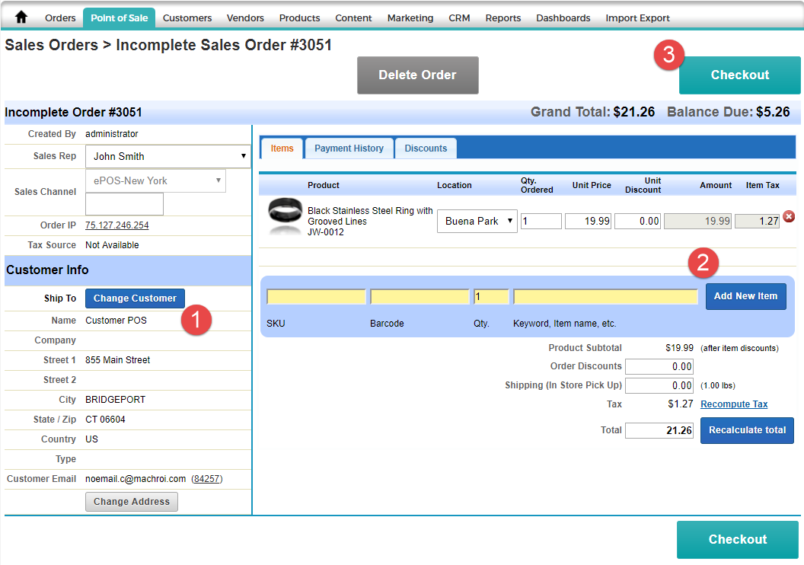
Task: Open the Customers menu
Action: (x=187, y=18)
